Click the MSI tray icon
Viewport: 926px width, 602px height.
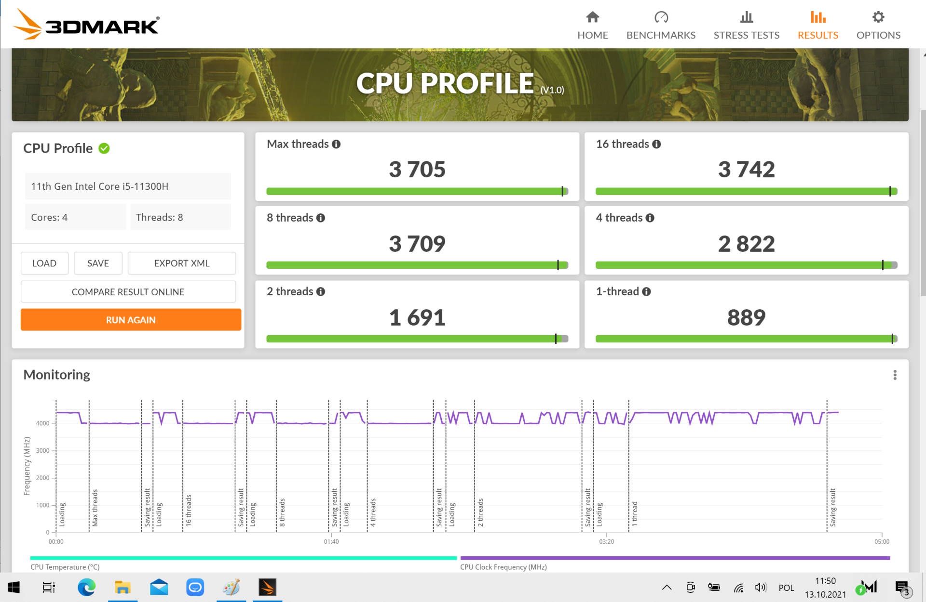click(866, 587)
